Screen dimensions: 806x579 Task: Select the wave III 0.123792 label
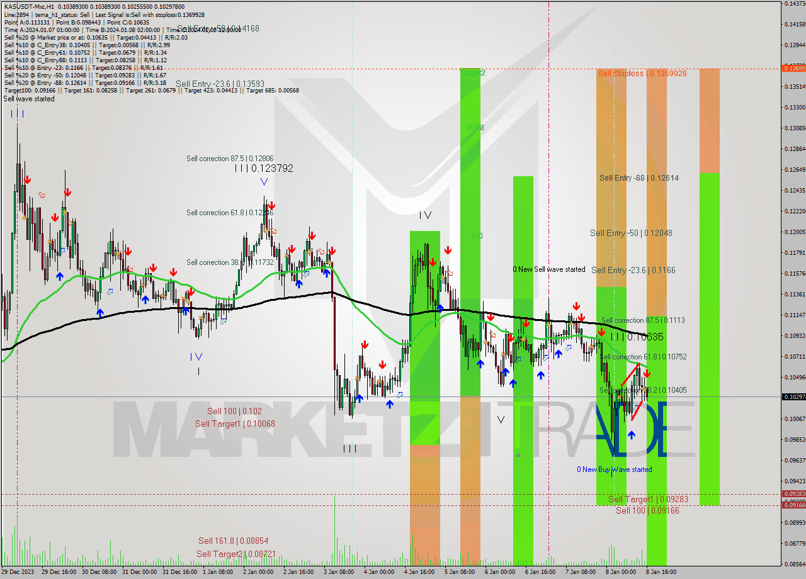[x=264, y=169]
